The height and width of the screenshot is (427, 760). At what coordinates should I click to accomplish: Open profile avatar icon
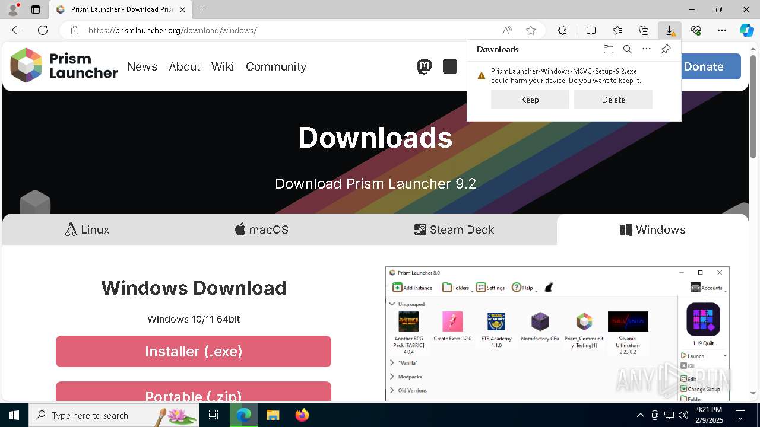[x=12, y=9]
